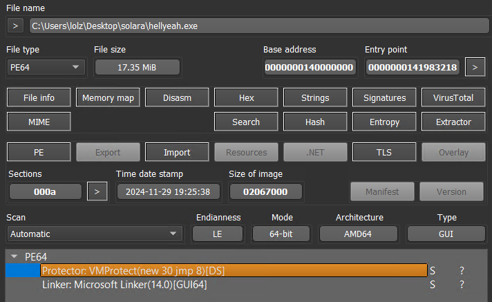This screenshot has width=492, height=302.
Task: Collapse the PE64 tree node
Action: (14, 256)
